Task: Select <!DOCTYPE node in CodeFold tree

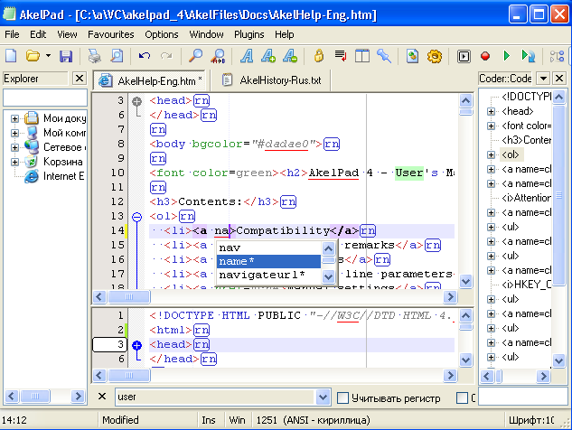Action: pyautogui.click(x=526, y=97)
